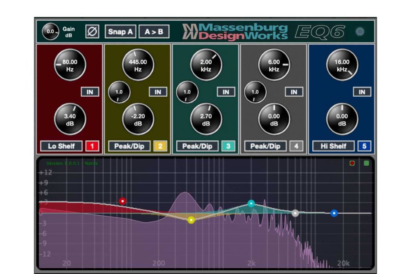Toggle the phase invert button
The height and width of the screenshot is (274, 411).
(x=92, y=32)
